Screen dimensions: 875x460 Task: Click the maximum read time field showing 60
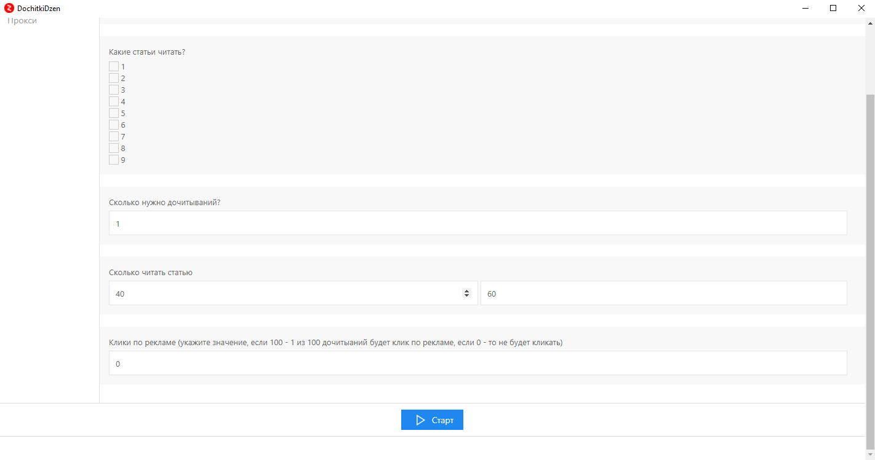pyautogui.click(x=663, y=294)
